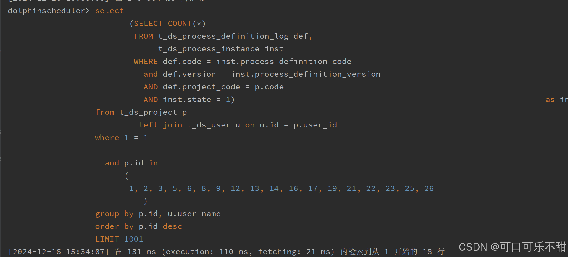Click the t_ds_user table name

[208, 125]
